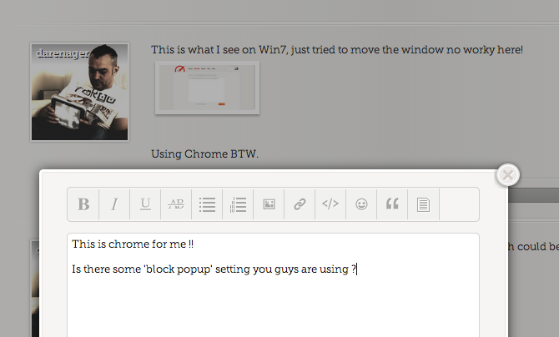Viewport: 559px width, 337px height.
Task: Toggle bold formatting in editor toolbar
Action: pos(83,204)
